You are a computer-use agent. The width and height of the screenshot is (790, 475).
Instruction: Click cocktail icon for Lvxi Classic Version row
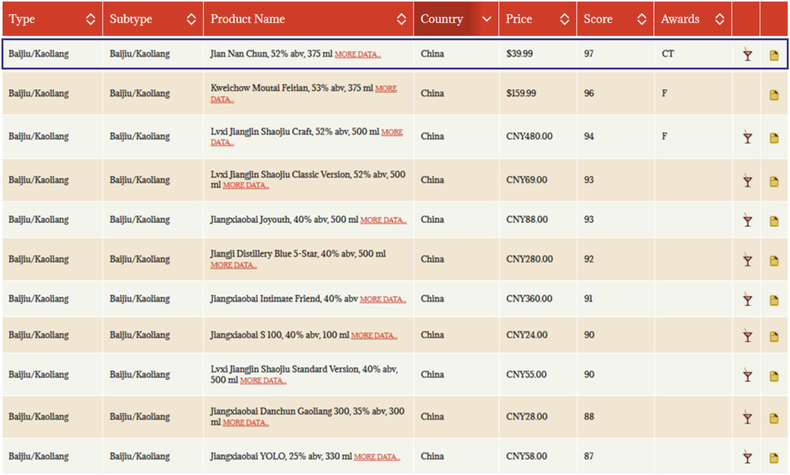pos(747,181)
